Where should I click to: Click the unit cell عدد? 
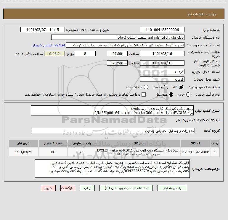(82, 152)
